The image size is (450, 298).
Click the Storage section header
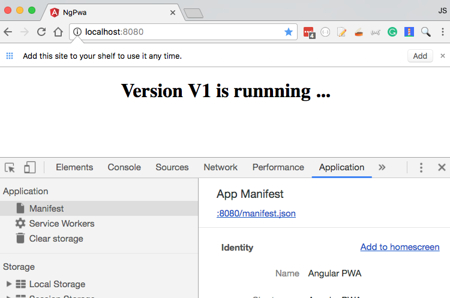click(19, 267)
